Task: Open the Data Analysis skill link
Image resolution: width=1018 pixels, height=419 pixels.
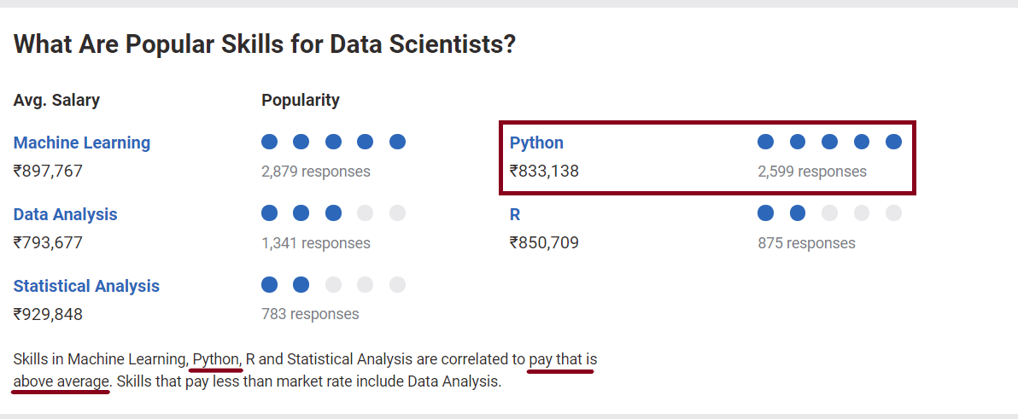Action: tap(66, 214)
